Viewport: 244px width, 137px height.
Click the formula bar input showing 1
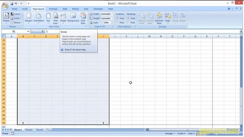pos(142,31)
